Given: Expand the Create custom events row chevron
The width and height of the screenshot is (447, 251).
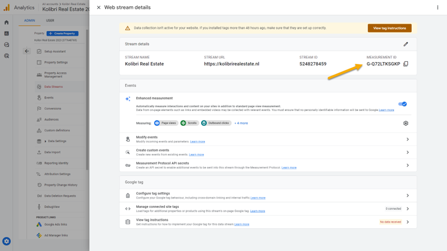Looking at the screenshot, I should tap(408, 152).
